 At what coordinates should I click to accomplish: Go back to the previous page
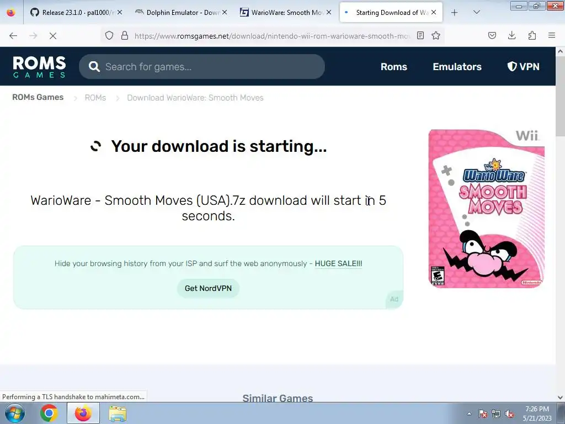click(13, 36)
